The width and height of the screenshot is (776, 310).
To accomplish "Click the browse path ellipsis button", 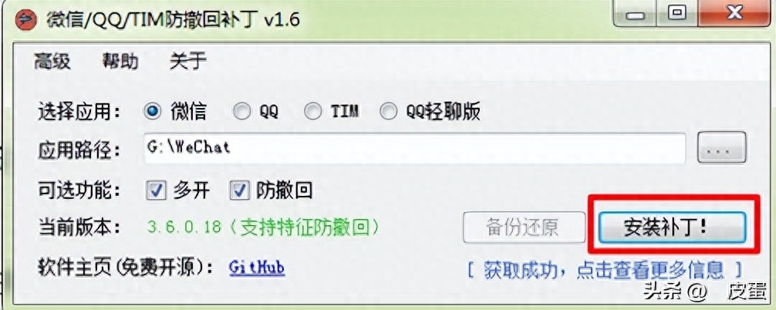I will (721, 148).
